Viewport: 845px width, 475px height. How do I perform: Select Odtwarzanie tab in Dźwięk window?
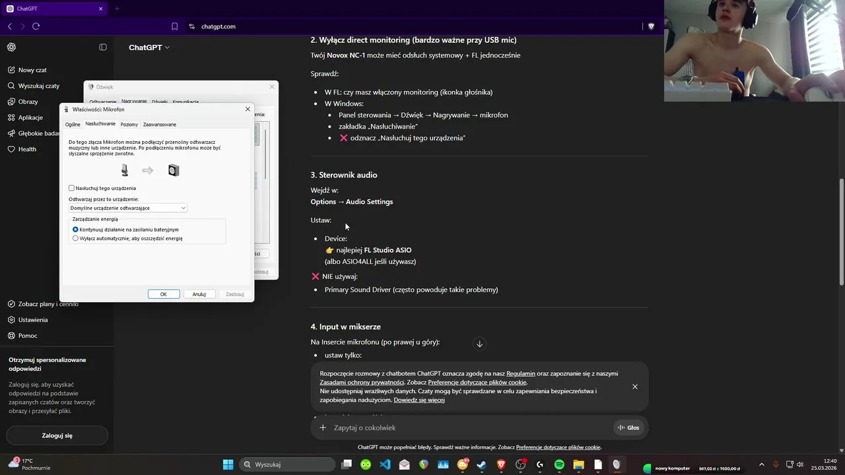tap(103, 102)
